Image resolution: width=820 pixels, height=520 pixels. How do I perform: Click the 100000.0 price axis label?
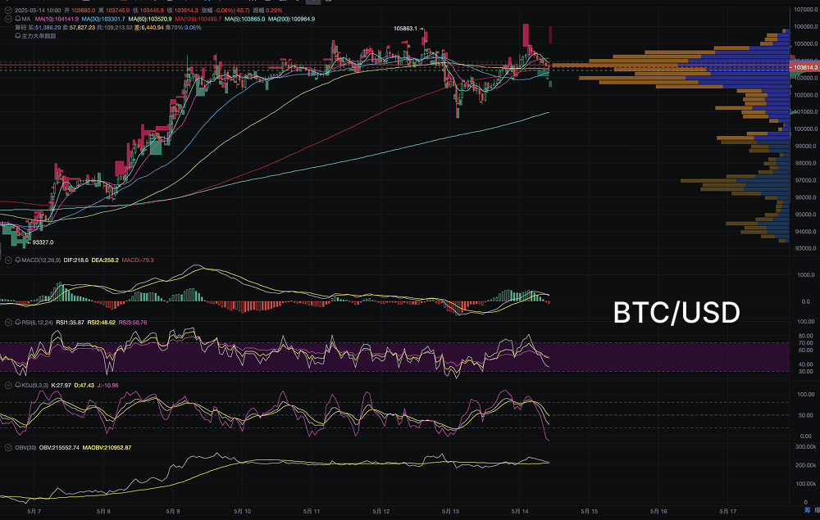pos(806,129)
